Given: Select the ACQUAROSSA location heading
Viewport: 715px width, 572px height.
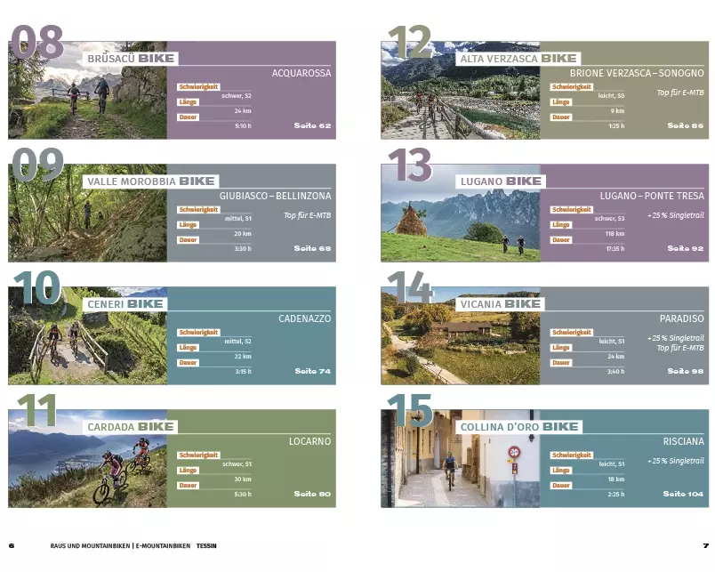Looking at the screenshot, I should 301,73.
